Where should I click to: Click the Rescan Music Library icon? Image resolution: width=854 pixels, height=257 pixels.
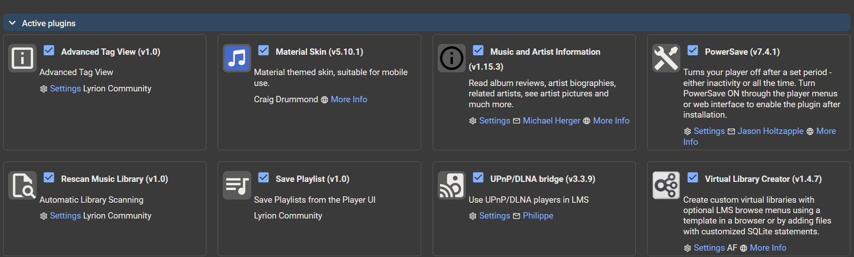[22, 186]
